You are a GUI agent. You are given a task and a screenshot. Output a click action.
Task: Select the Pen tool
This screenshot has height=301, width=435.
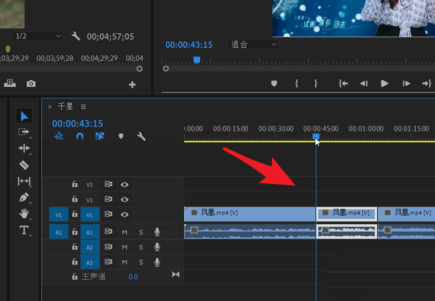[x=24, y=197]
